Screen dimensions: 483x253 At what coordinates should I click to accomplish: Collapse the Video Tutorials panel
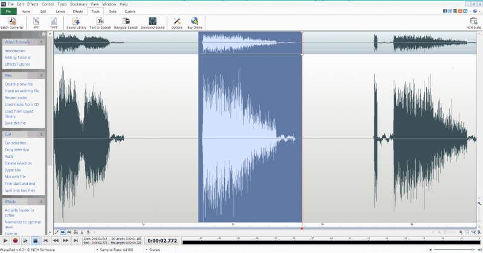click(x=41, y=42)
